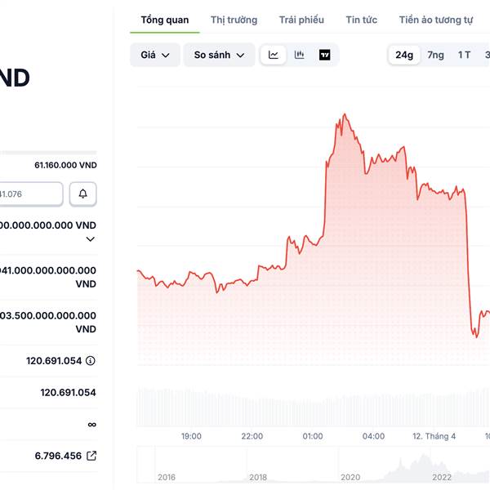Open TradingView chart mode
The width and height of the screenshot is (490, 490).
(x=325, y=55)
